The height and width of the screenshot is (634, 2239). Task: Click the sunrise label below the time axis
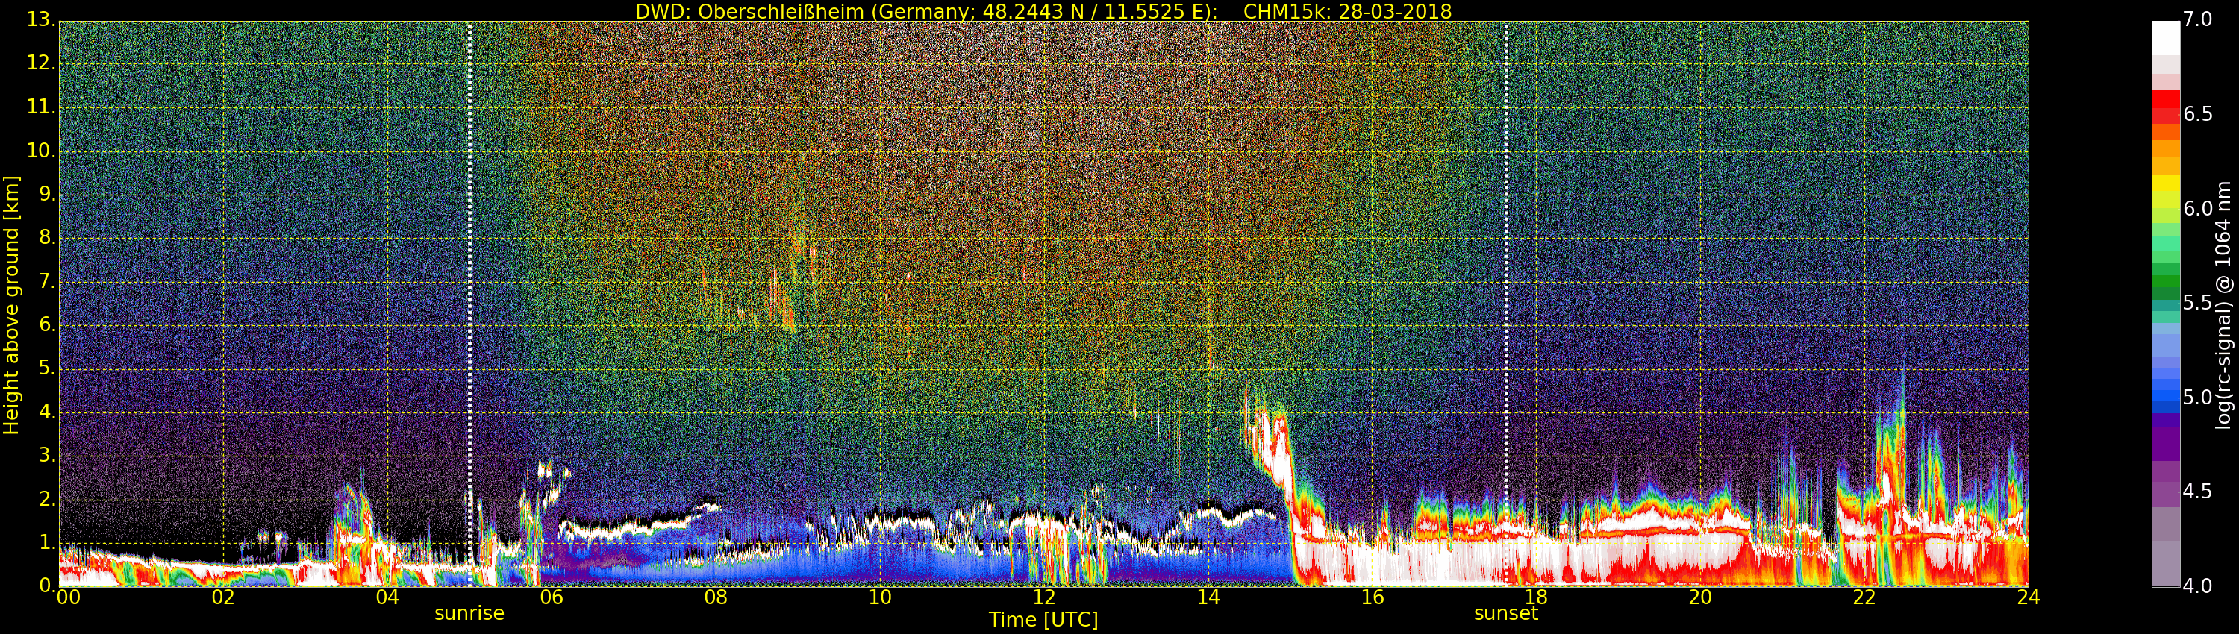[x=469, y=613]
